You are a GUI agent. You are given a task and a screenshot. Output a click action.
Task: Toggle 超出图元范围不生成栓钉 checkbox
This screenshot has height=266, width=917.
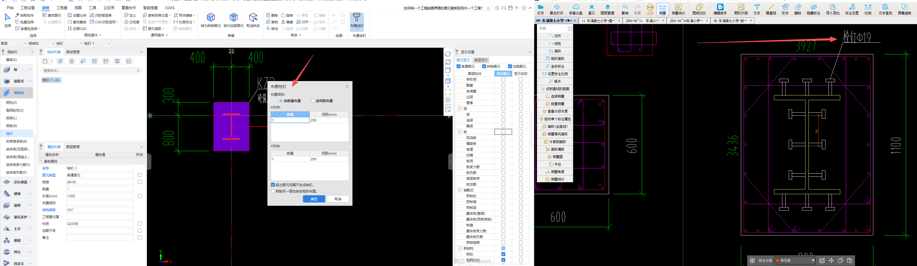point(273,185)
